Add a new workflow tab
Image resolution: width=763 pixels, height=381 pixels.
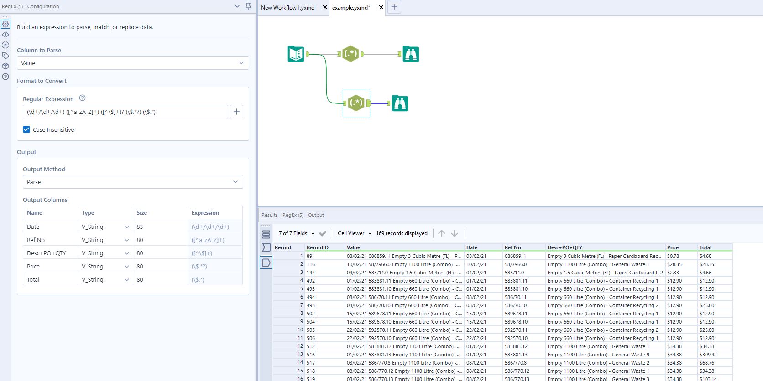point(394,7)
